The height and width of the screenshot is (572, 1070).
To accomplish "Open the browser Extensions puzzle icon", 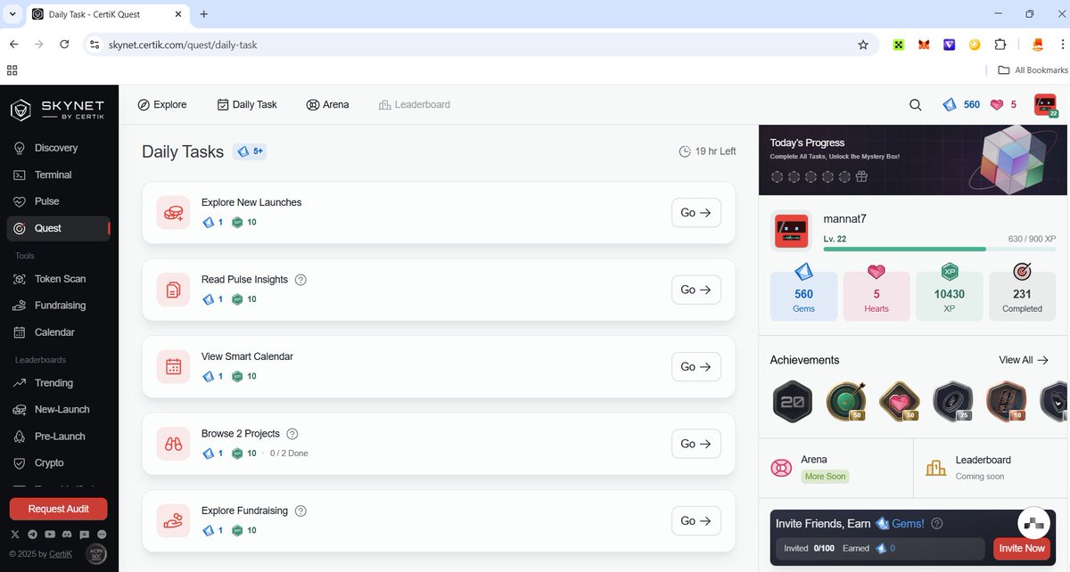I will click(x=1000, y=45).
